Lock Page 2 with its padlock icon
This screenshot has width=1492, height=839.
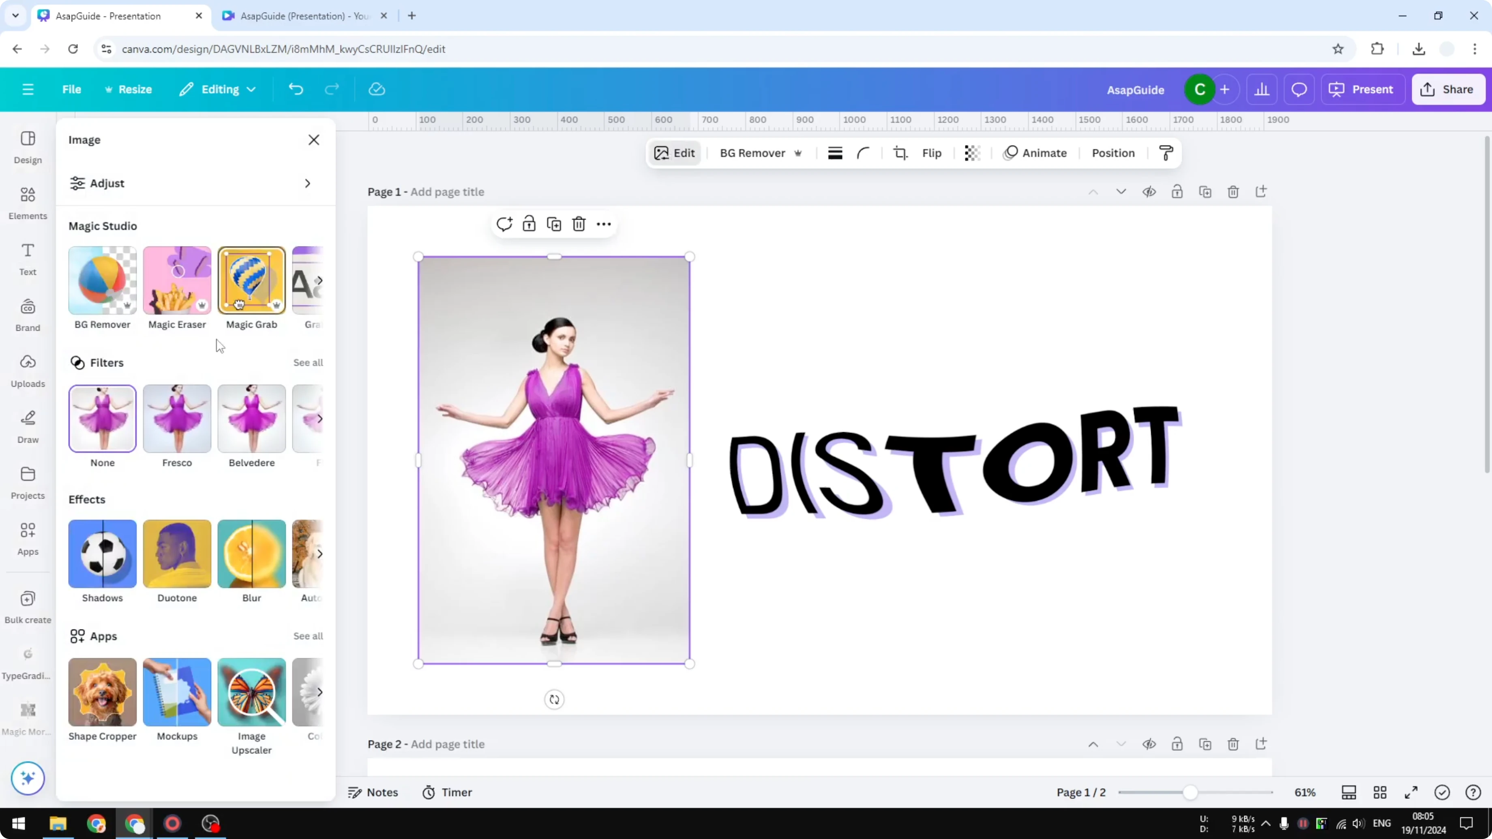[x=1177, y=744]
